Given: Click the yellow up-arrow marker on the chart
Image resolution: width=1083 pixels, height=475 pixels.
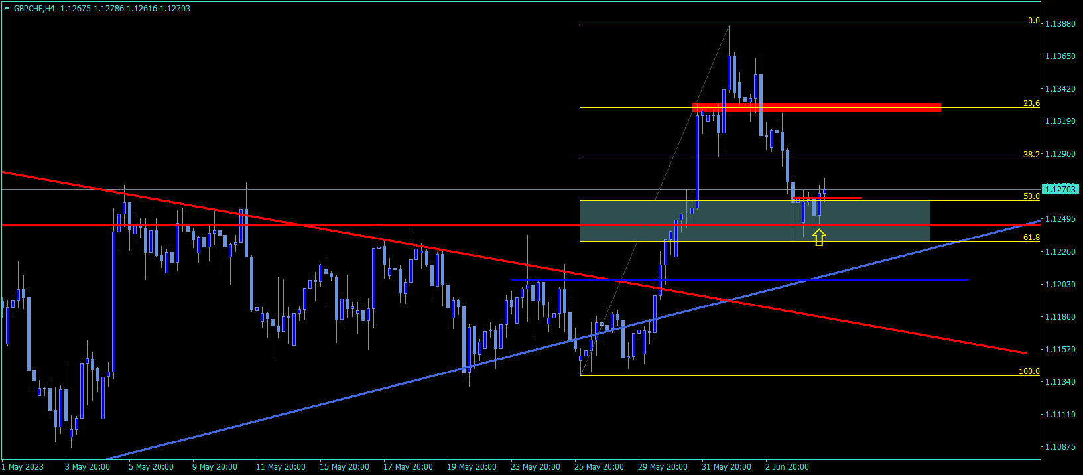Looking at the screenshot, I should (x=819, y=237).
